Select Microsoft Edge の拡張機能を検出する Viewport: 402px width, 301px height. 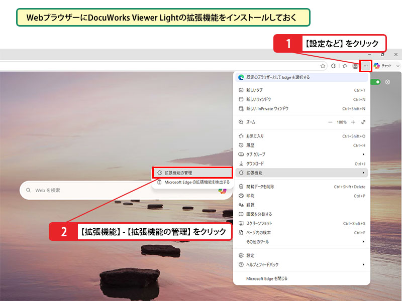pyautogui.click(x=192, y=182)
